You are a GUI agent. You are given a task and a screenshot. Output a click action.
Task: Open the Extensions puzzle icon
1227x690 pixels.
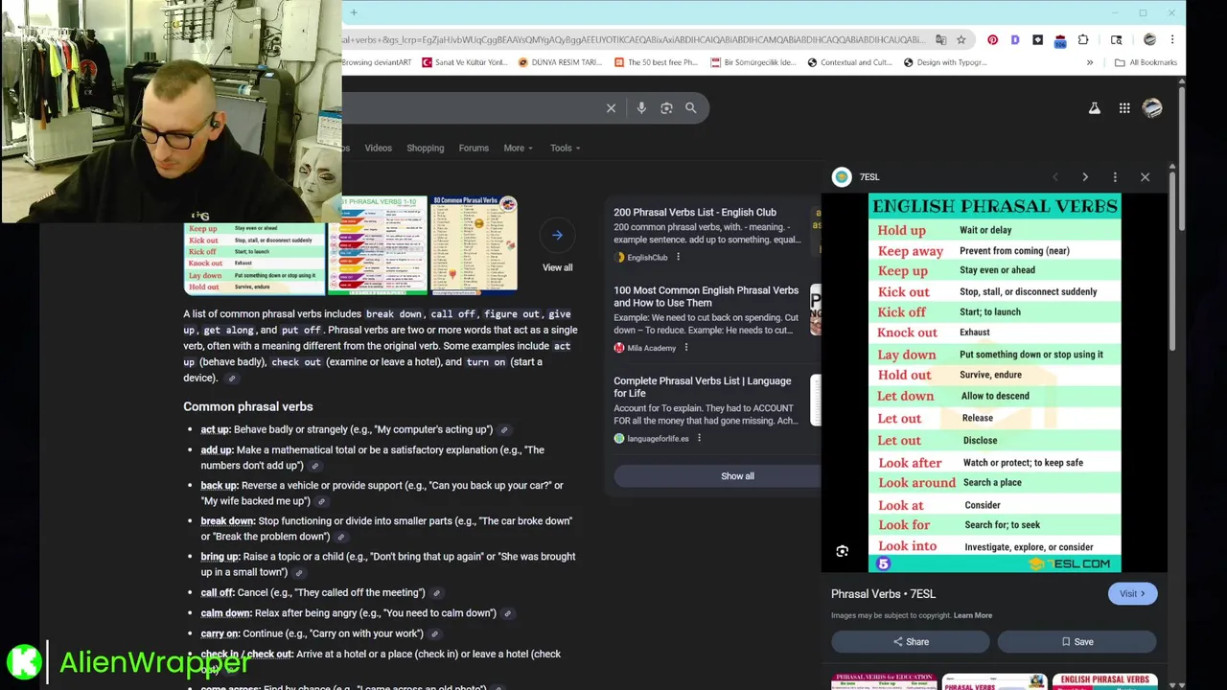coord(1083,40)
